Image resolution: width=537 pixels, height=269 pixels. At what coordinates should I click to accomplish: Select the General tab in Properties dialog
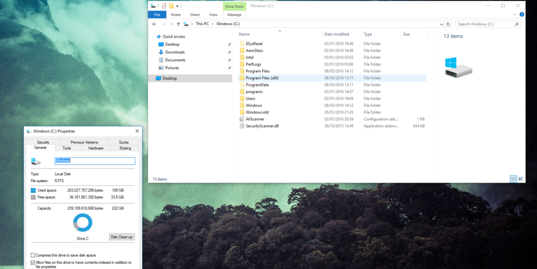pos(40,148)
